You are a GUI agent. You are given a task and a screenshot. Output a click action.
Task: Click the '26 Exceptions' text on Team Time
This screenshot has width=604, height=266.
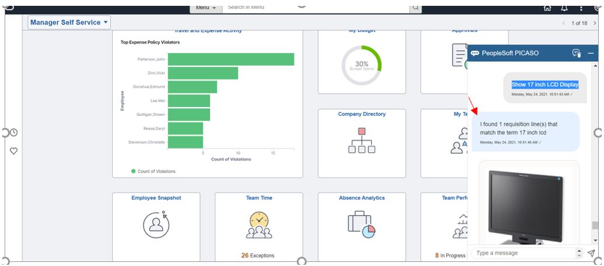pyautogui.click(x=258, y=256)
